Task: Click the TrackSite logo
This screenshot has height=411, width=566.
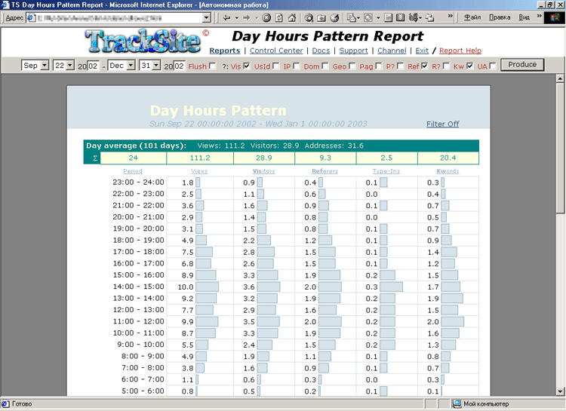Action: [143, 41]
